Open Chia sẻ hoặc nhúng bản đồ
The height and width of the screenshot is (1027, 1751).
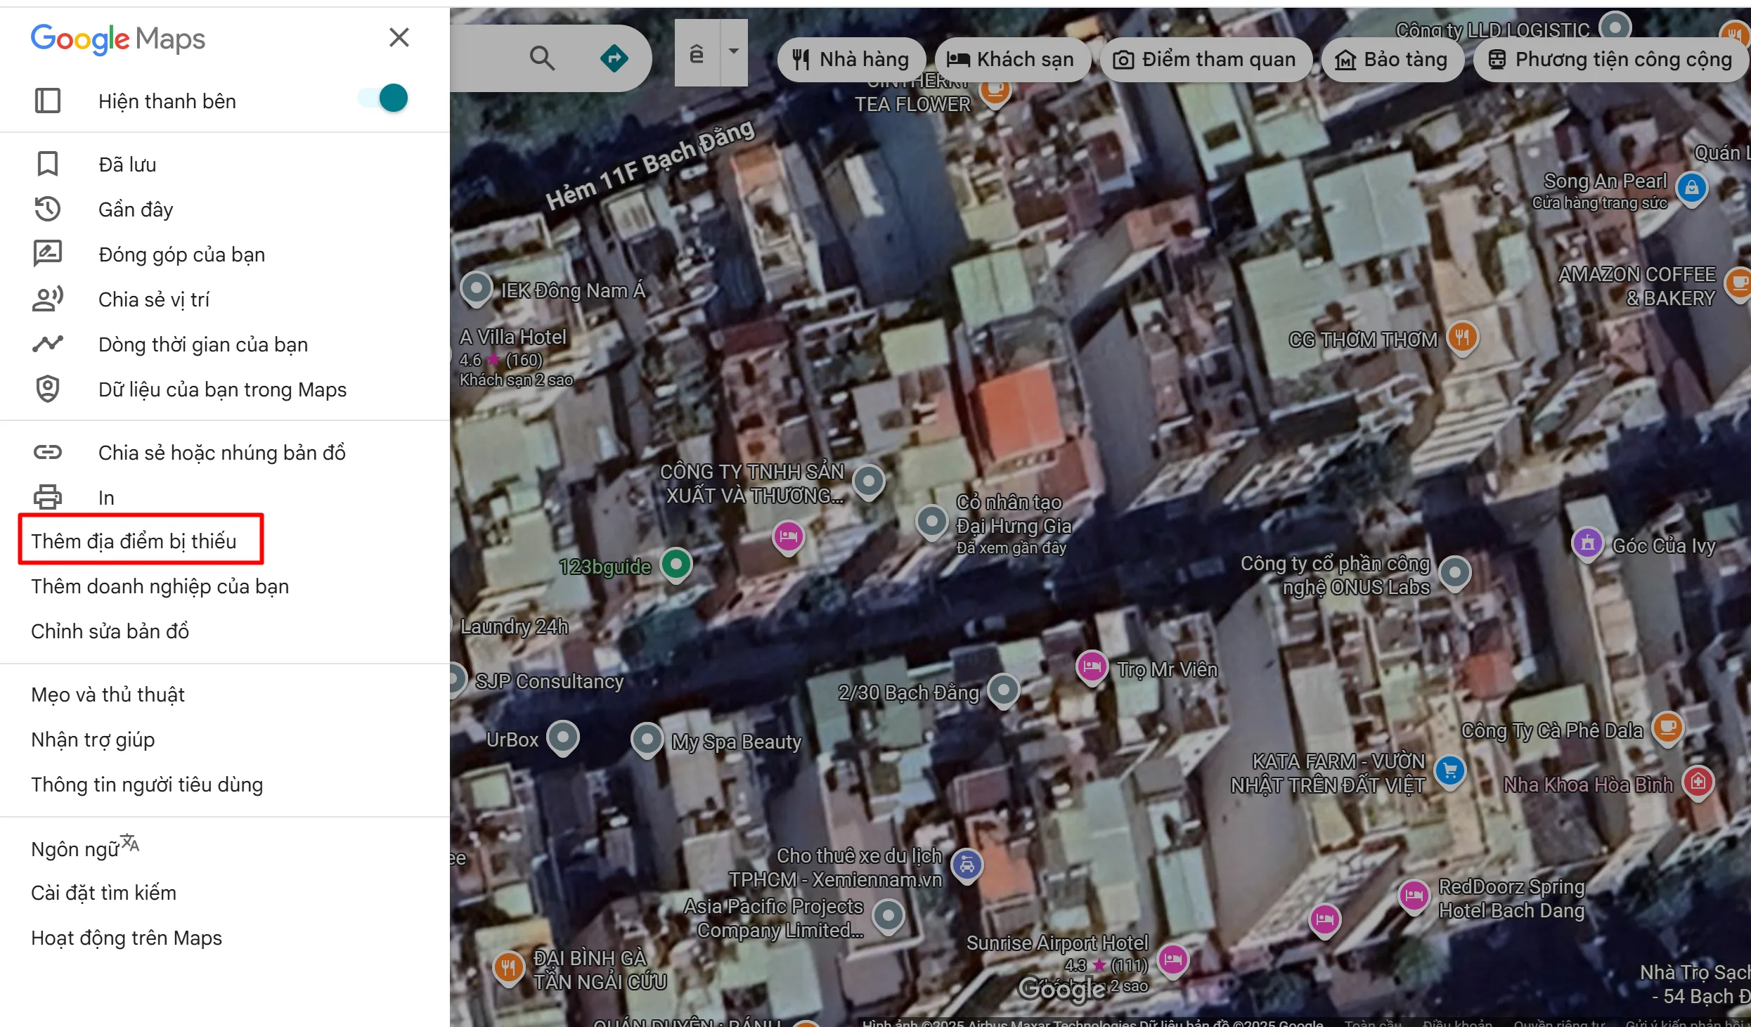click(x=221, y=452)
